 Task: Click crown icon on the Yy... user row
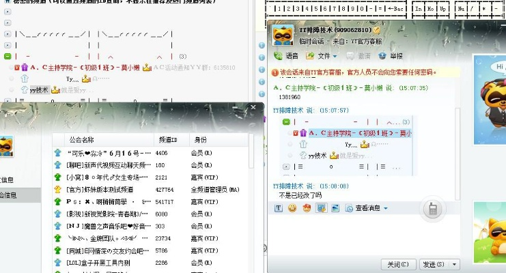(x=86, y=78)
